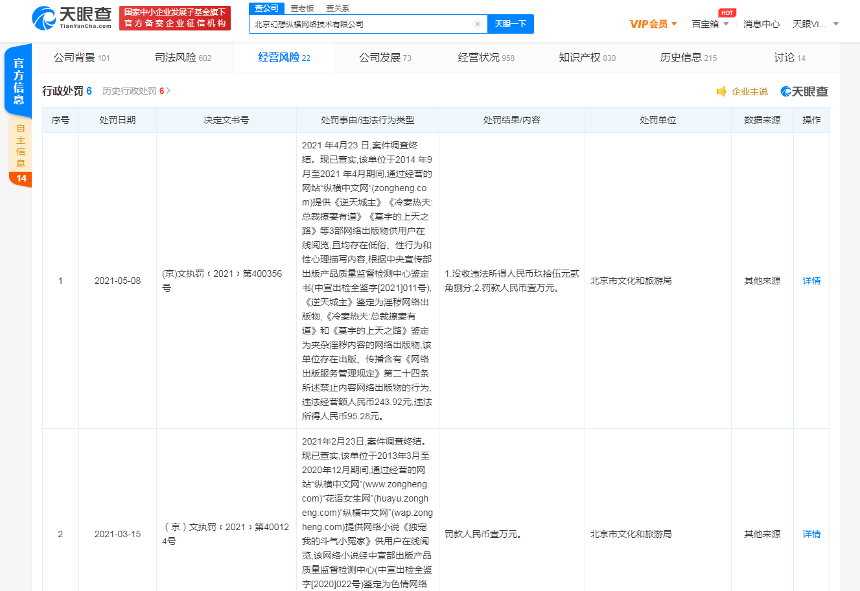Screen dimensions: 860x591
Task: Click the red government-backed credit badge
Action: 175,17
